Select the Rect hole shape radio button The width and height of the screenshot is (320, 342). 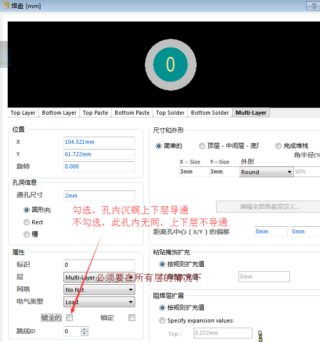tap(27, 222)
